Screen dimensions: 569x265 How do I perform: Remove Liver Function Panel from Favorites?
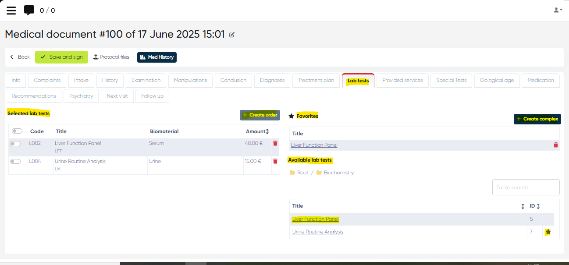click(x=555, y=145)
